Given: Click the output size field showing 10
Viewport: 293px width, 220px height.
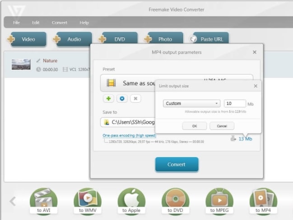Looking at the screenshot, I should coord(235,104).
